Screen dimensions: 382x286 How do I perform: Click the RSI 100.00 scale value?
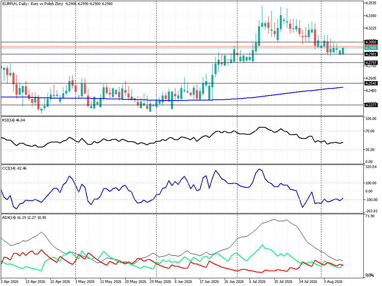coord(371,119)
